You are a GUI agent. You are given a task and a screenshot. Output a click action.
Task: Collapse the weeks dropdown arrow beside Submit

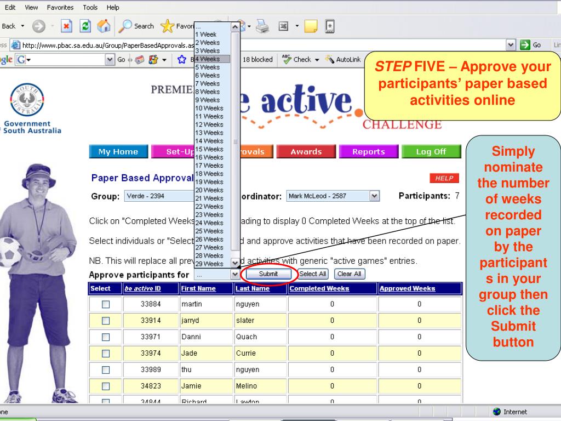(234, 274)
